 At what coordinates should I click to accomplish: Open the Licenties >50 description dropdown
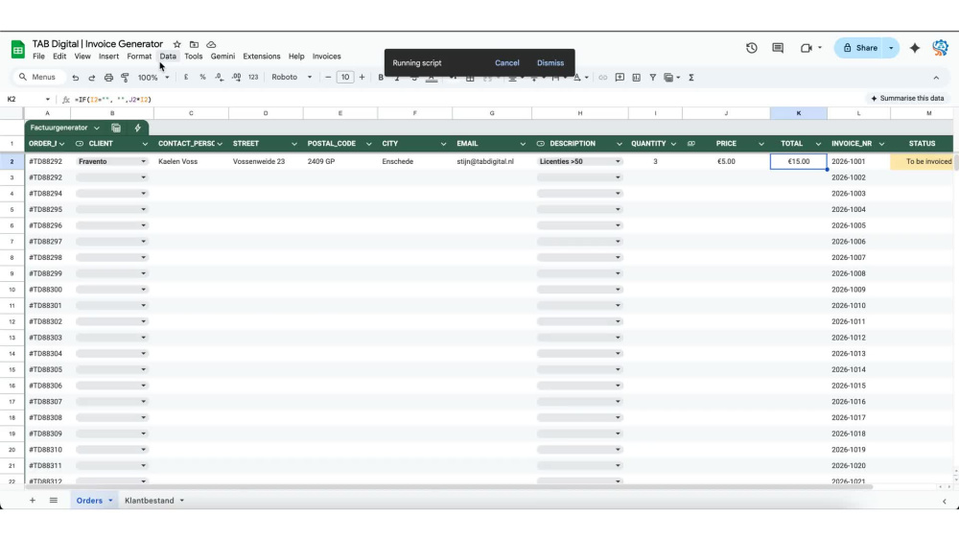point(618,161)
